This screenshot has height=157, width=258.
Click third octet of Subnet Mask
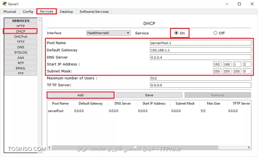tap(237, 71)
